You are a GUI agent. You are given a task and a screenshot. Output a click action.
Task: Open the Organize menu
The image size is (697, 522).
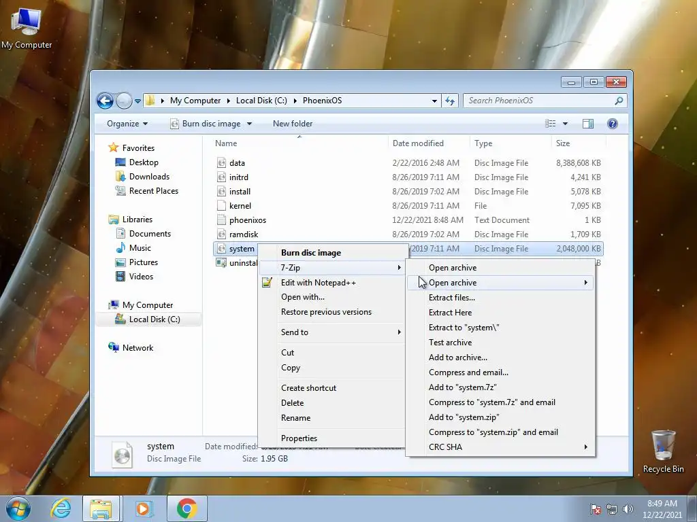(x=127, y=124)
